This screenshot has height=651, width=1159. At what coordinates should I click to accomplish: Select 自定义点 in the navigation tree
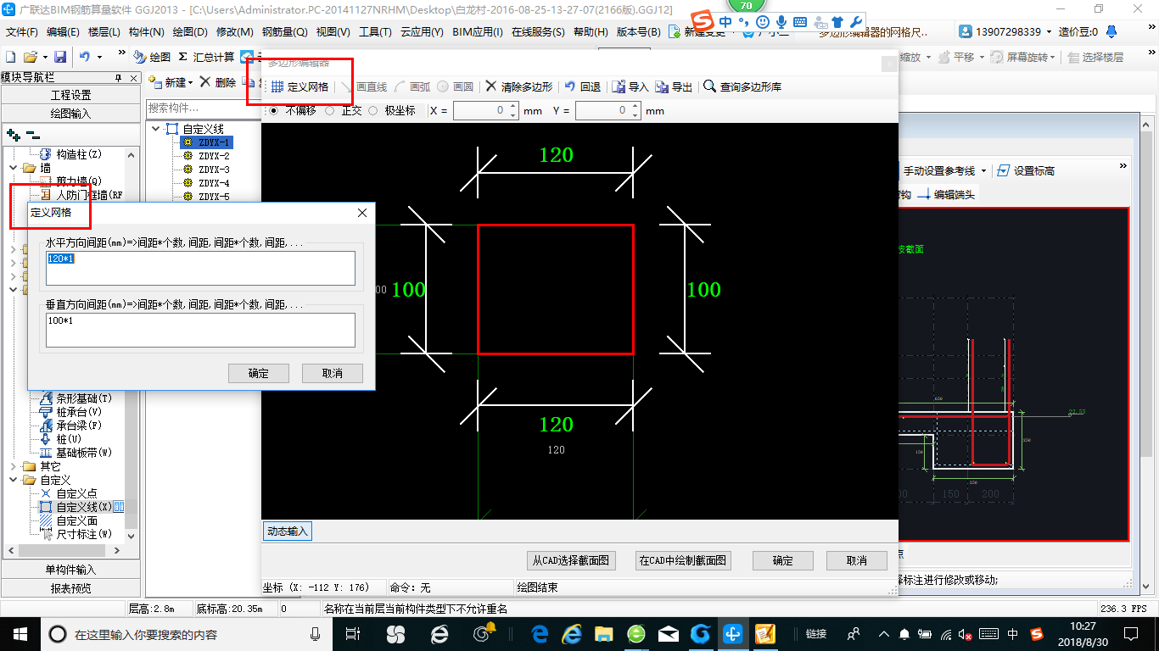pos(76,493)
